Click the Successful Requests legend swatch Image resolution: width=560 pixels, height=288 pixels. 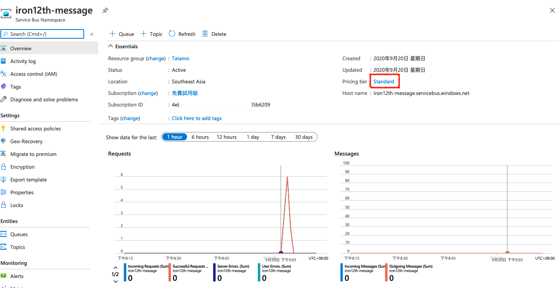tap(170, 273)
